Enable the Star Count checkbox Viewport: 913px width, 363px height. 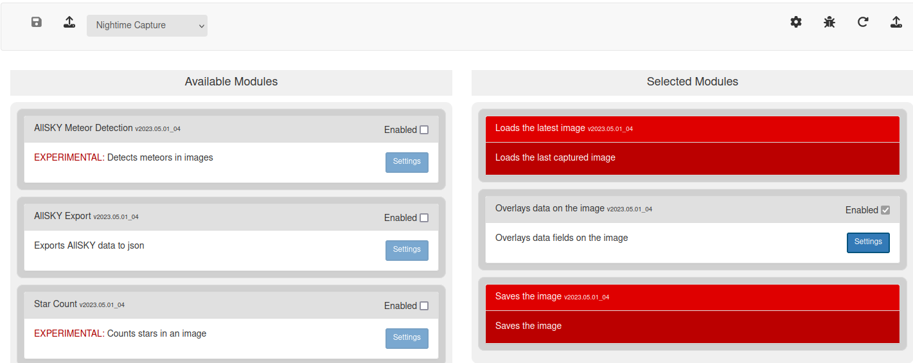pos(424,306)
